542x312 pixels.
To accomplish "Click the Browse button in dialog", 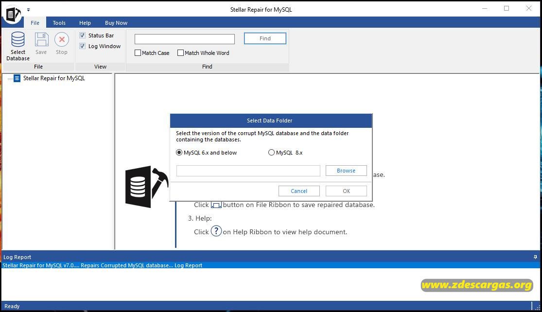I will tap(346, 171).
